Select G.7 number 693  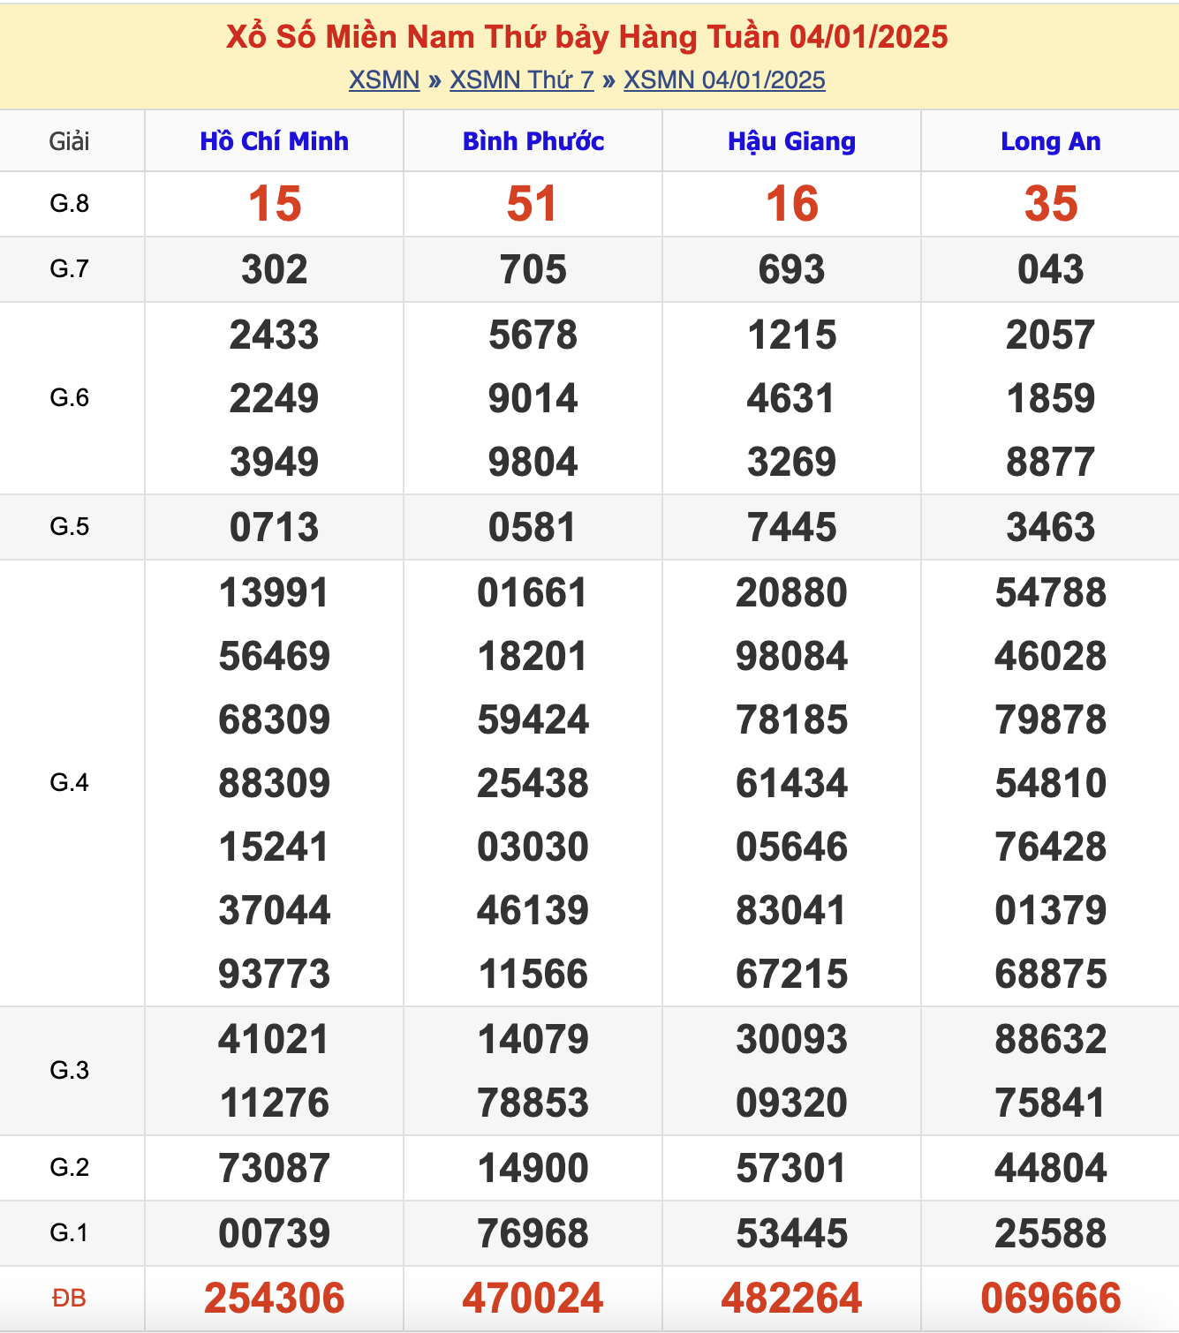[x=792, y=269]
